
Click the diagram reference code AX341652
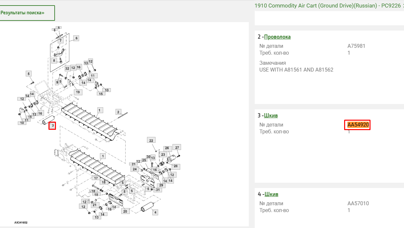(21, 222)
